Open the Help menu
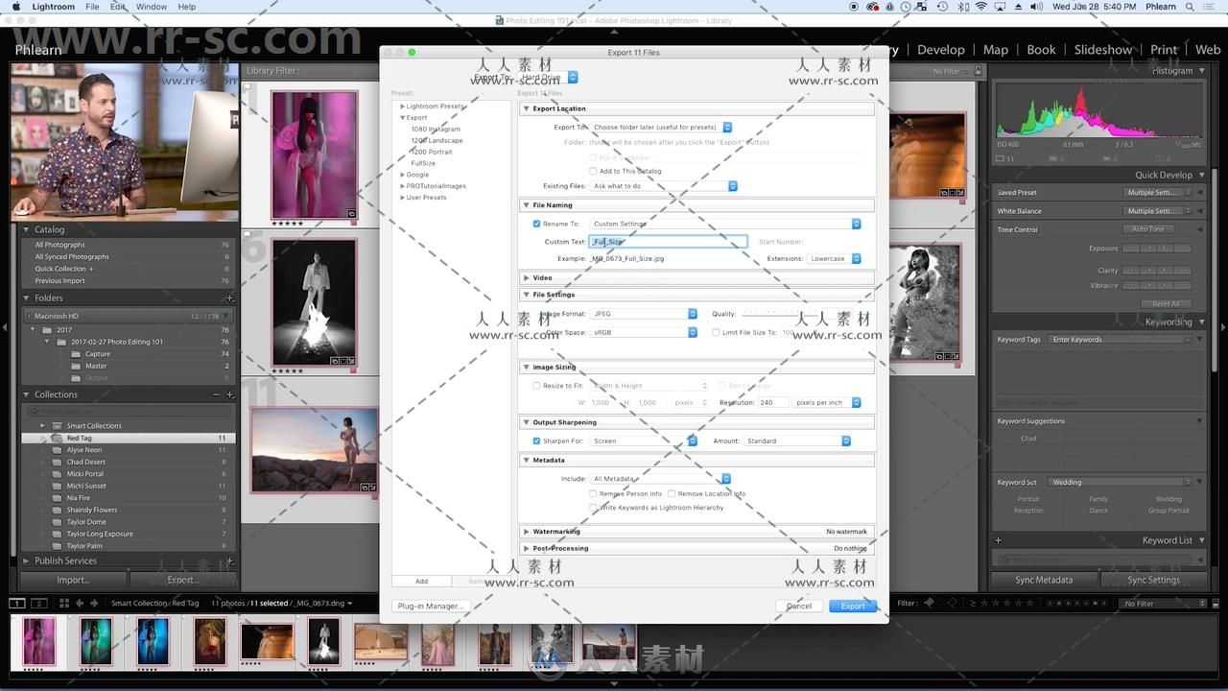 tap(187, 7)
